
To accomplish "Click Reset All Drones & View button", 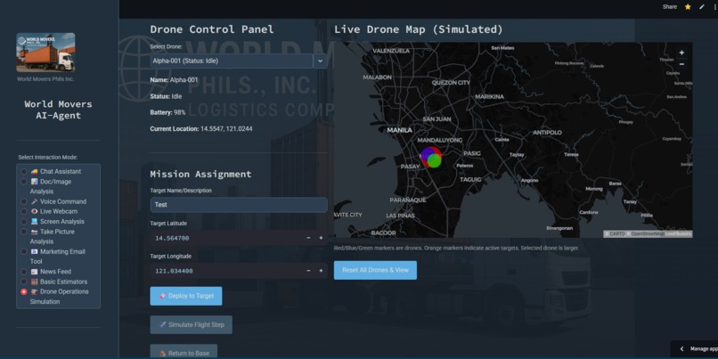I will click(x=376, y=270).
